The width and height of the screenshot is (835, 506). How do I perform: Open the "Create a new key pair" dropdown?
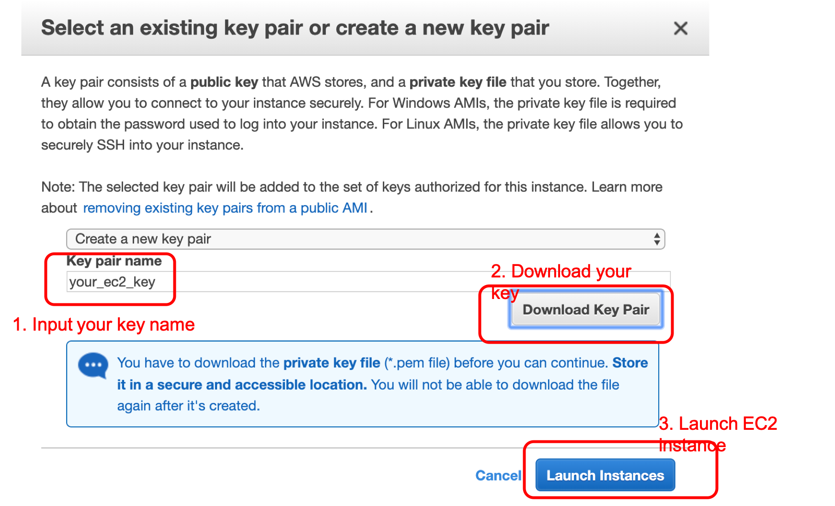click(x=366, y=239)
